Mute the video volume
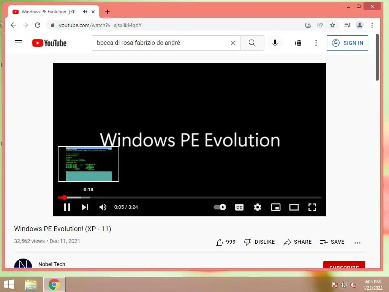 click(103, 207)
